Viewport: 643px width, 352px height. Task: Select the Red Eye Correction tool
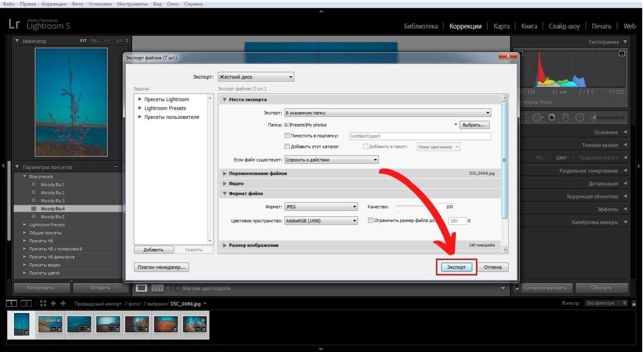tap(552, 118)
